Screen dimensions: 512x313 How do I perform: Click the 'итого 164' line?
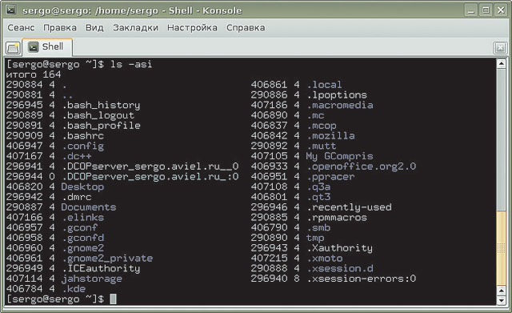pyautogui.click(x=34, y=74)
